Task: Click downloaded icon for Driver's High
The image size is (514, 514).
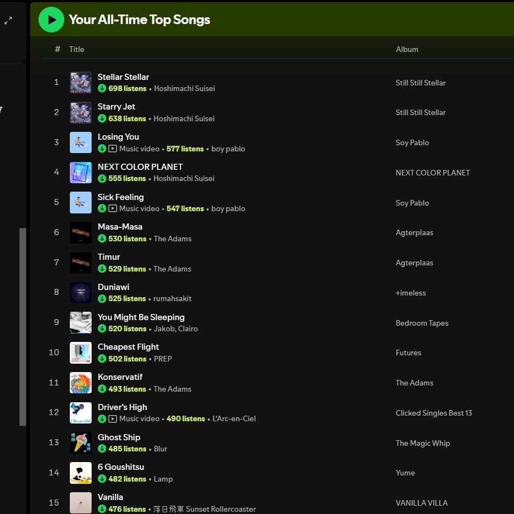Action: (102, 418)
